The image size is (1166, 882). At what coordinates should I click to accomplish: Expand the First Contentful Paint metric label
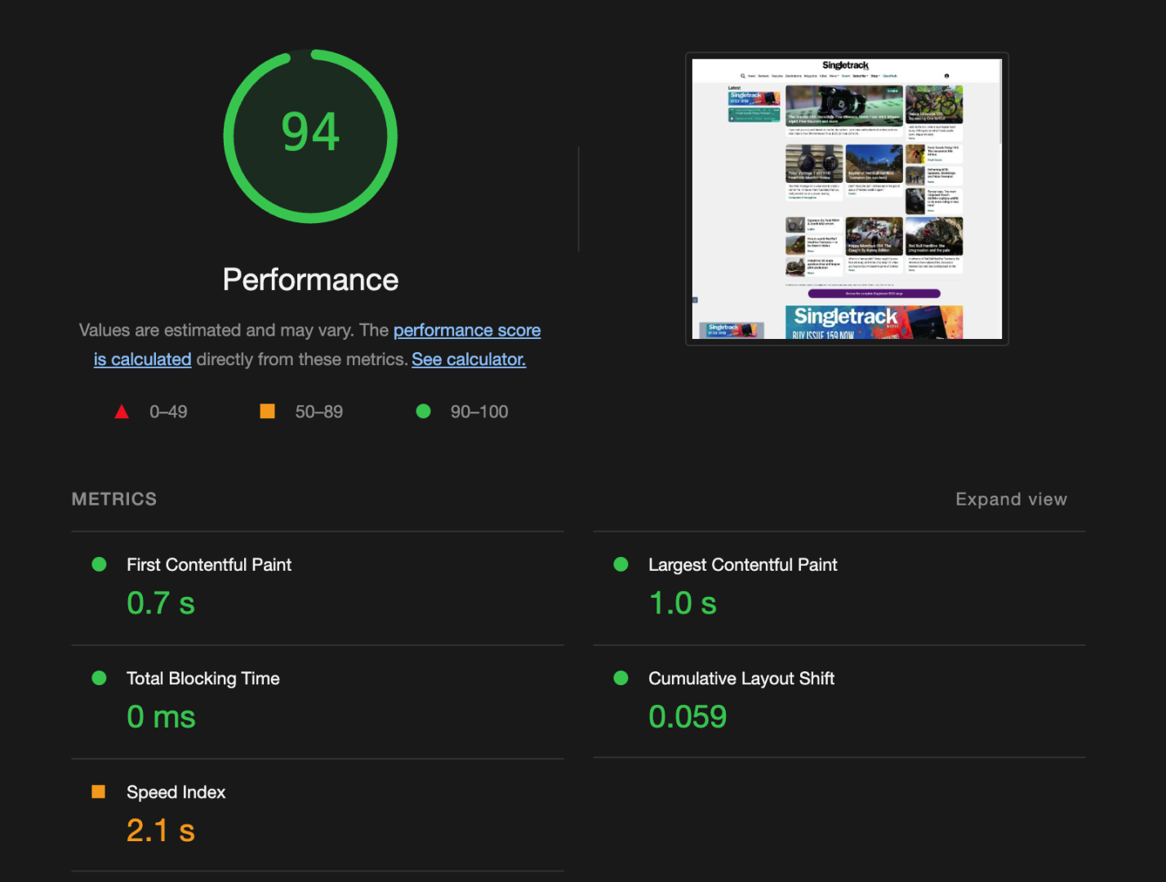point(209,564)
